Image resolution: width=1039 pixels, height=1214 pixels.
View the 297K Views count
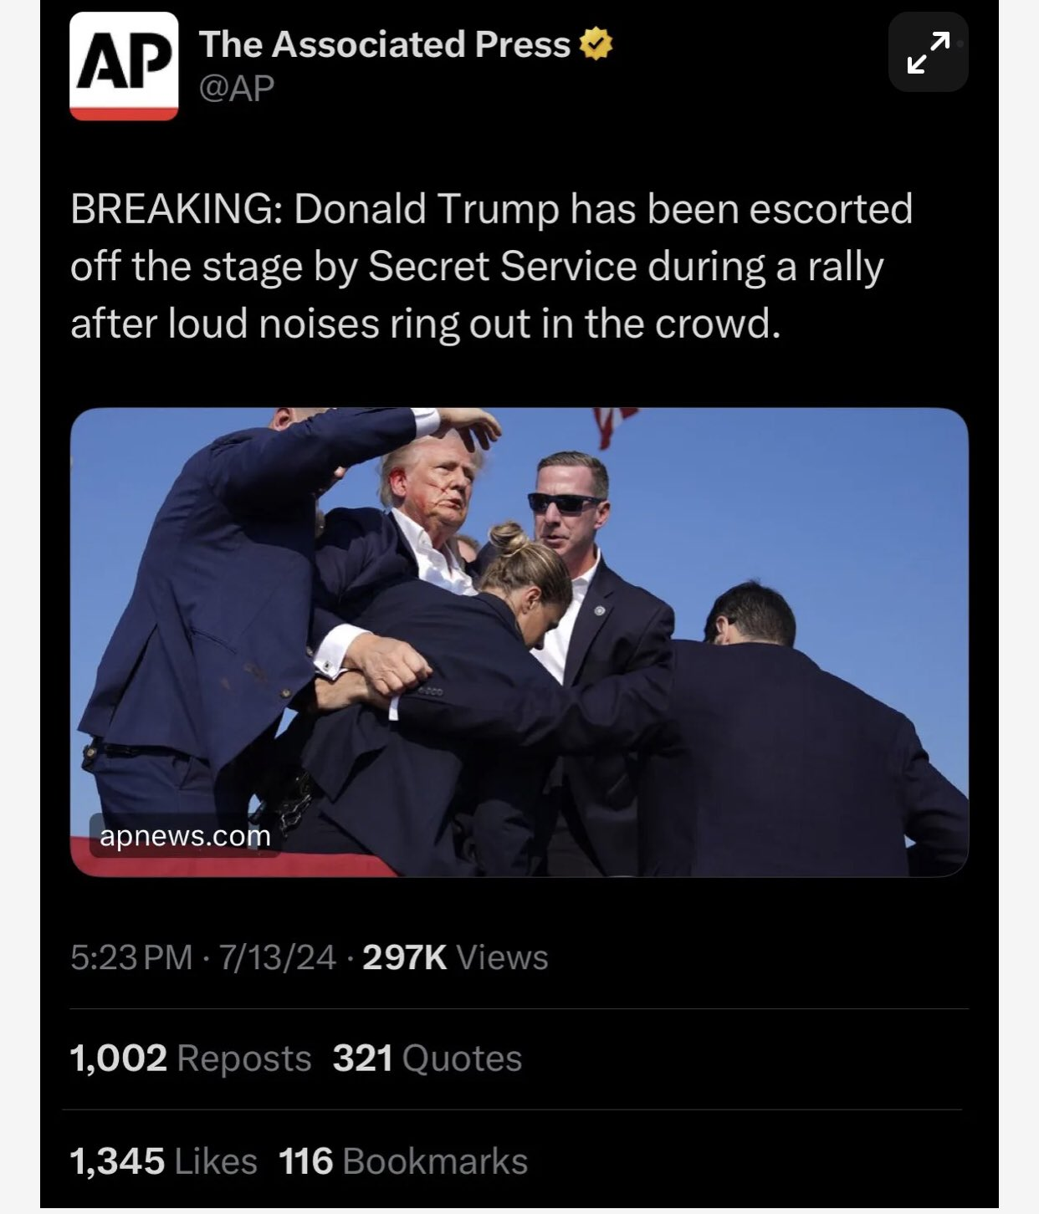[x=455, y=957]
